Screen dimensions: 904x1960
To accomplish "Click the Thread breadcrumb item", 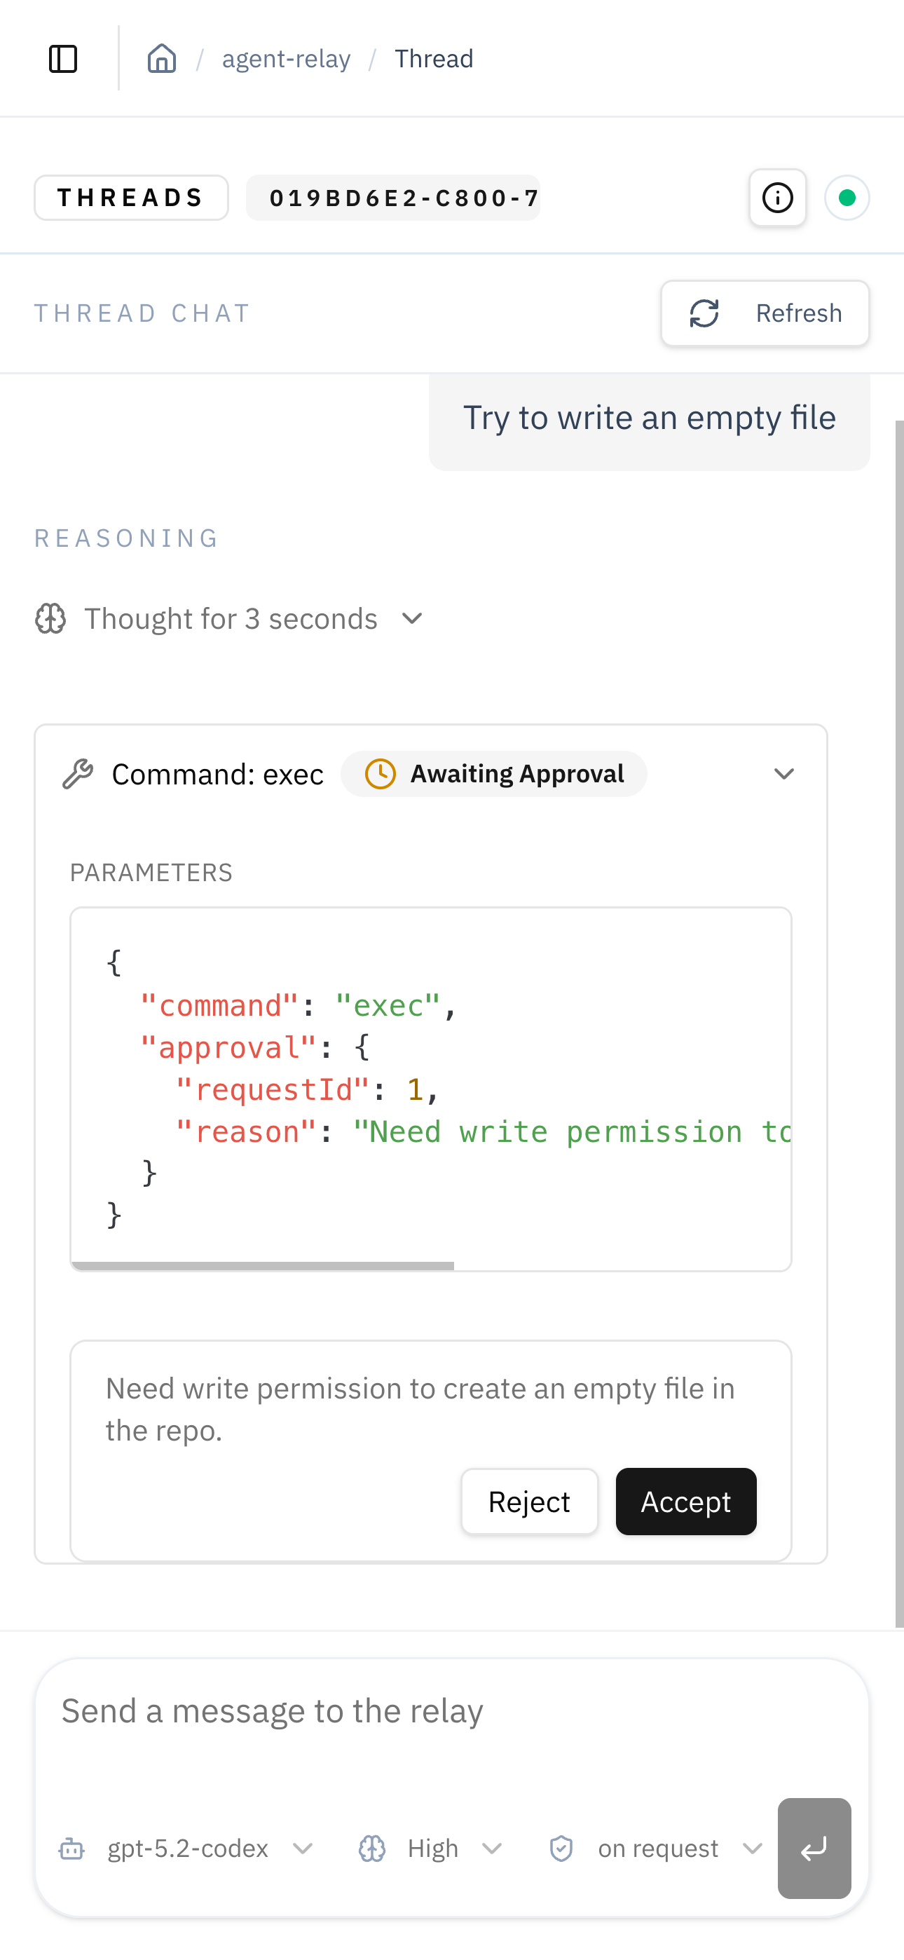I will (434, 59).
